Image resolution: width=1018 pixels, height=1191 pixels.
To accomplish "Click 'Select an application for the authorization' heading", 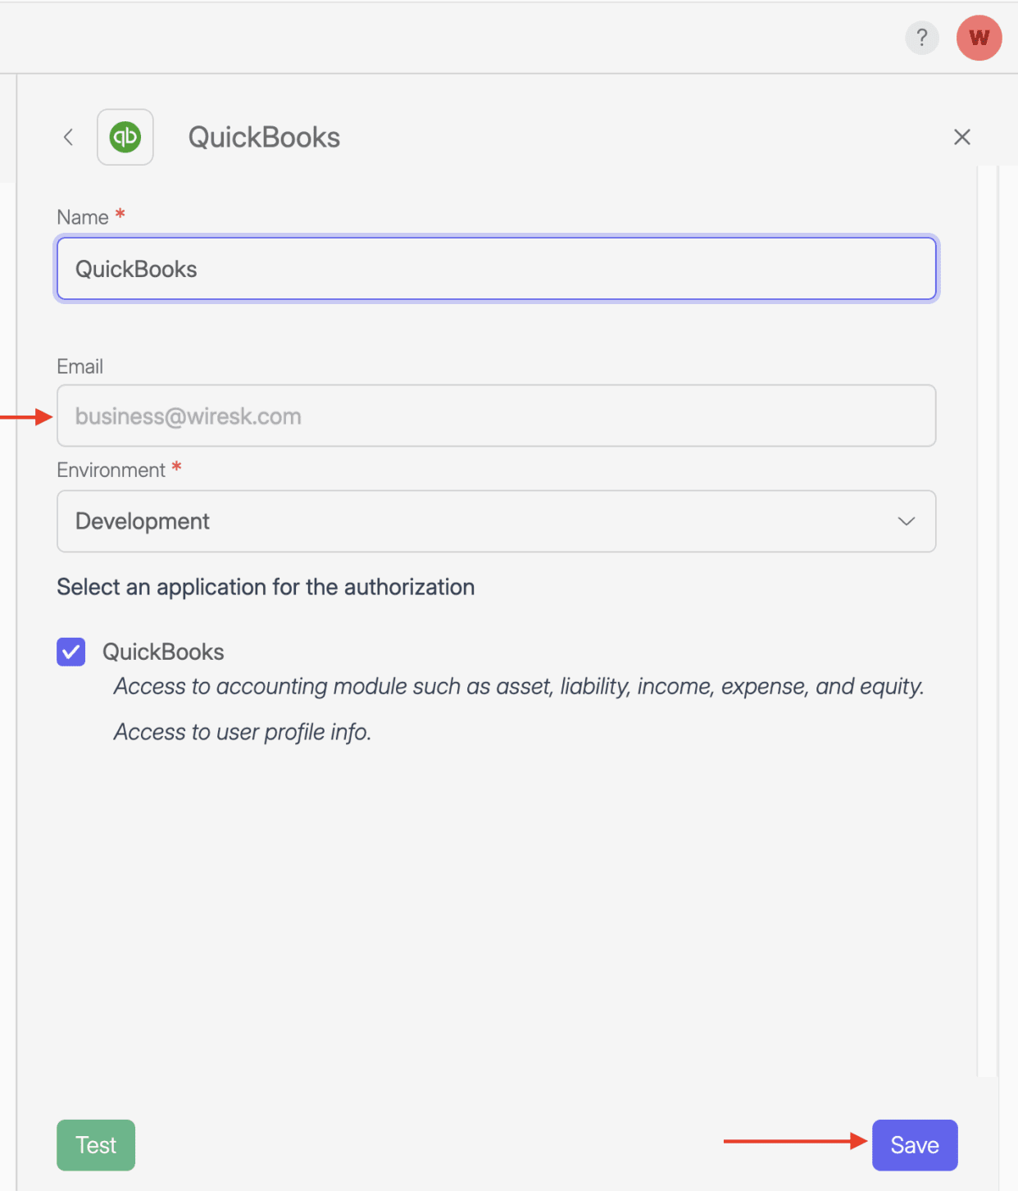I will click(266, 588).
